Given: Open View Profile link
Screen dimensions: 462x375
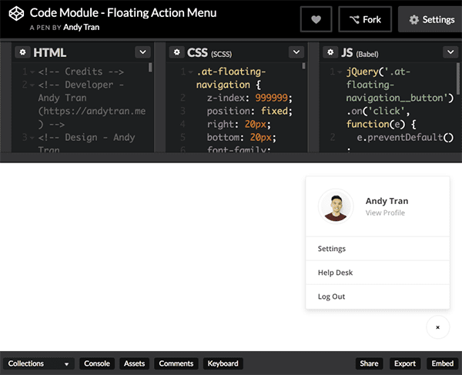Looking at the screenshot, I should 385,213.
